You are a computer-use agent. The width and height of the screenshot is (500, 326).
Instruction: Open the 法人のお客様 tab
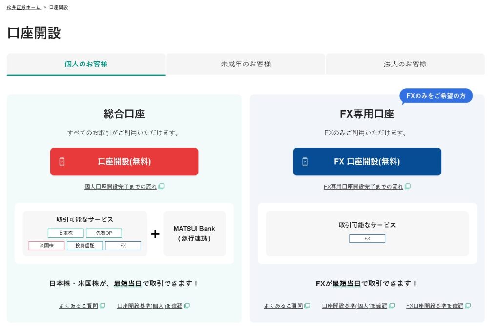[405, 64]
